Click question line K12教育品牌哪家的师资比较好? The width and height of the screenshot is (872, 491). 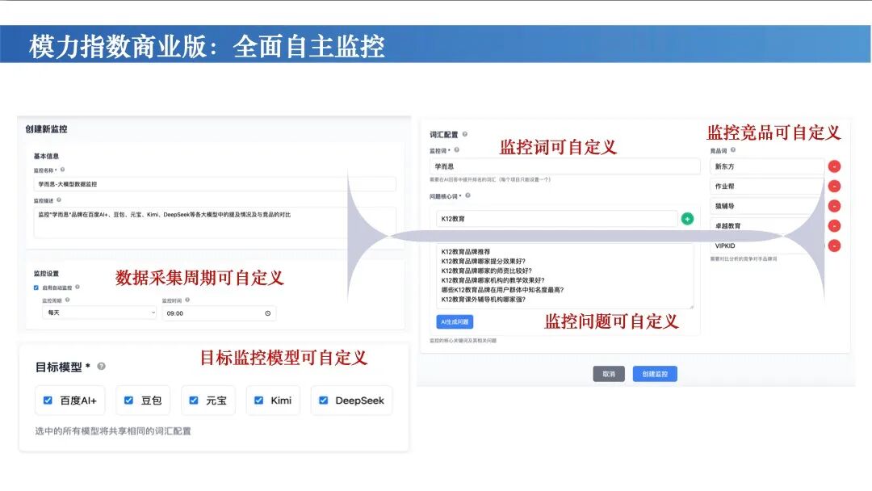point(487,271)
